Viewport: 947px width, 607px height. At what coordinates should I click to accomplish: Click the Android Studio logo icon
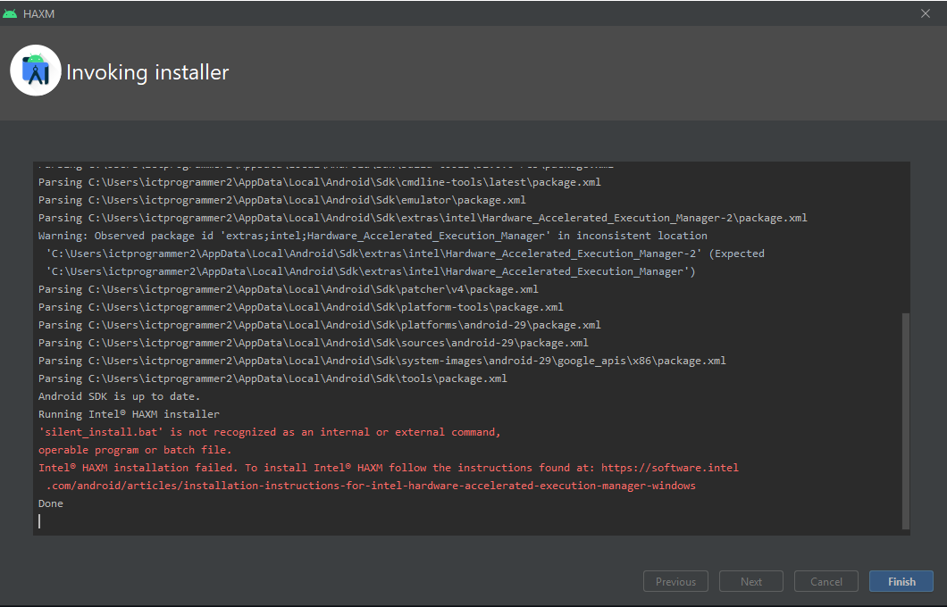(36, 71)
